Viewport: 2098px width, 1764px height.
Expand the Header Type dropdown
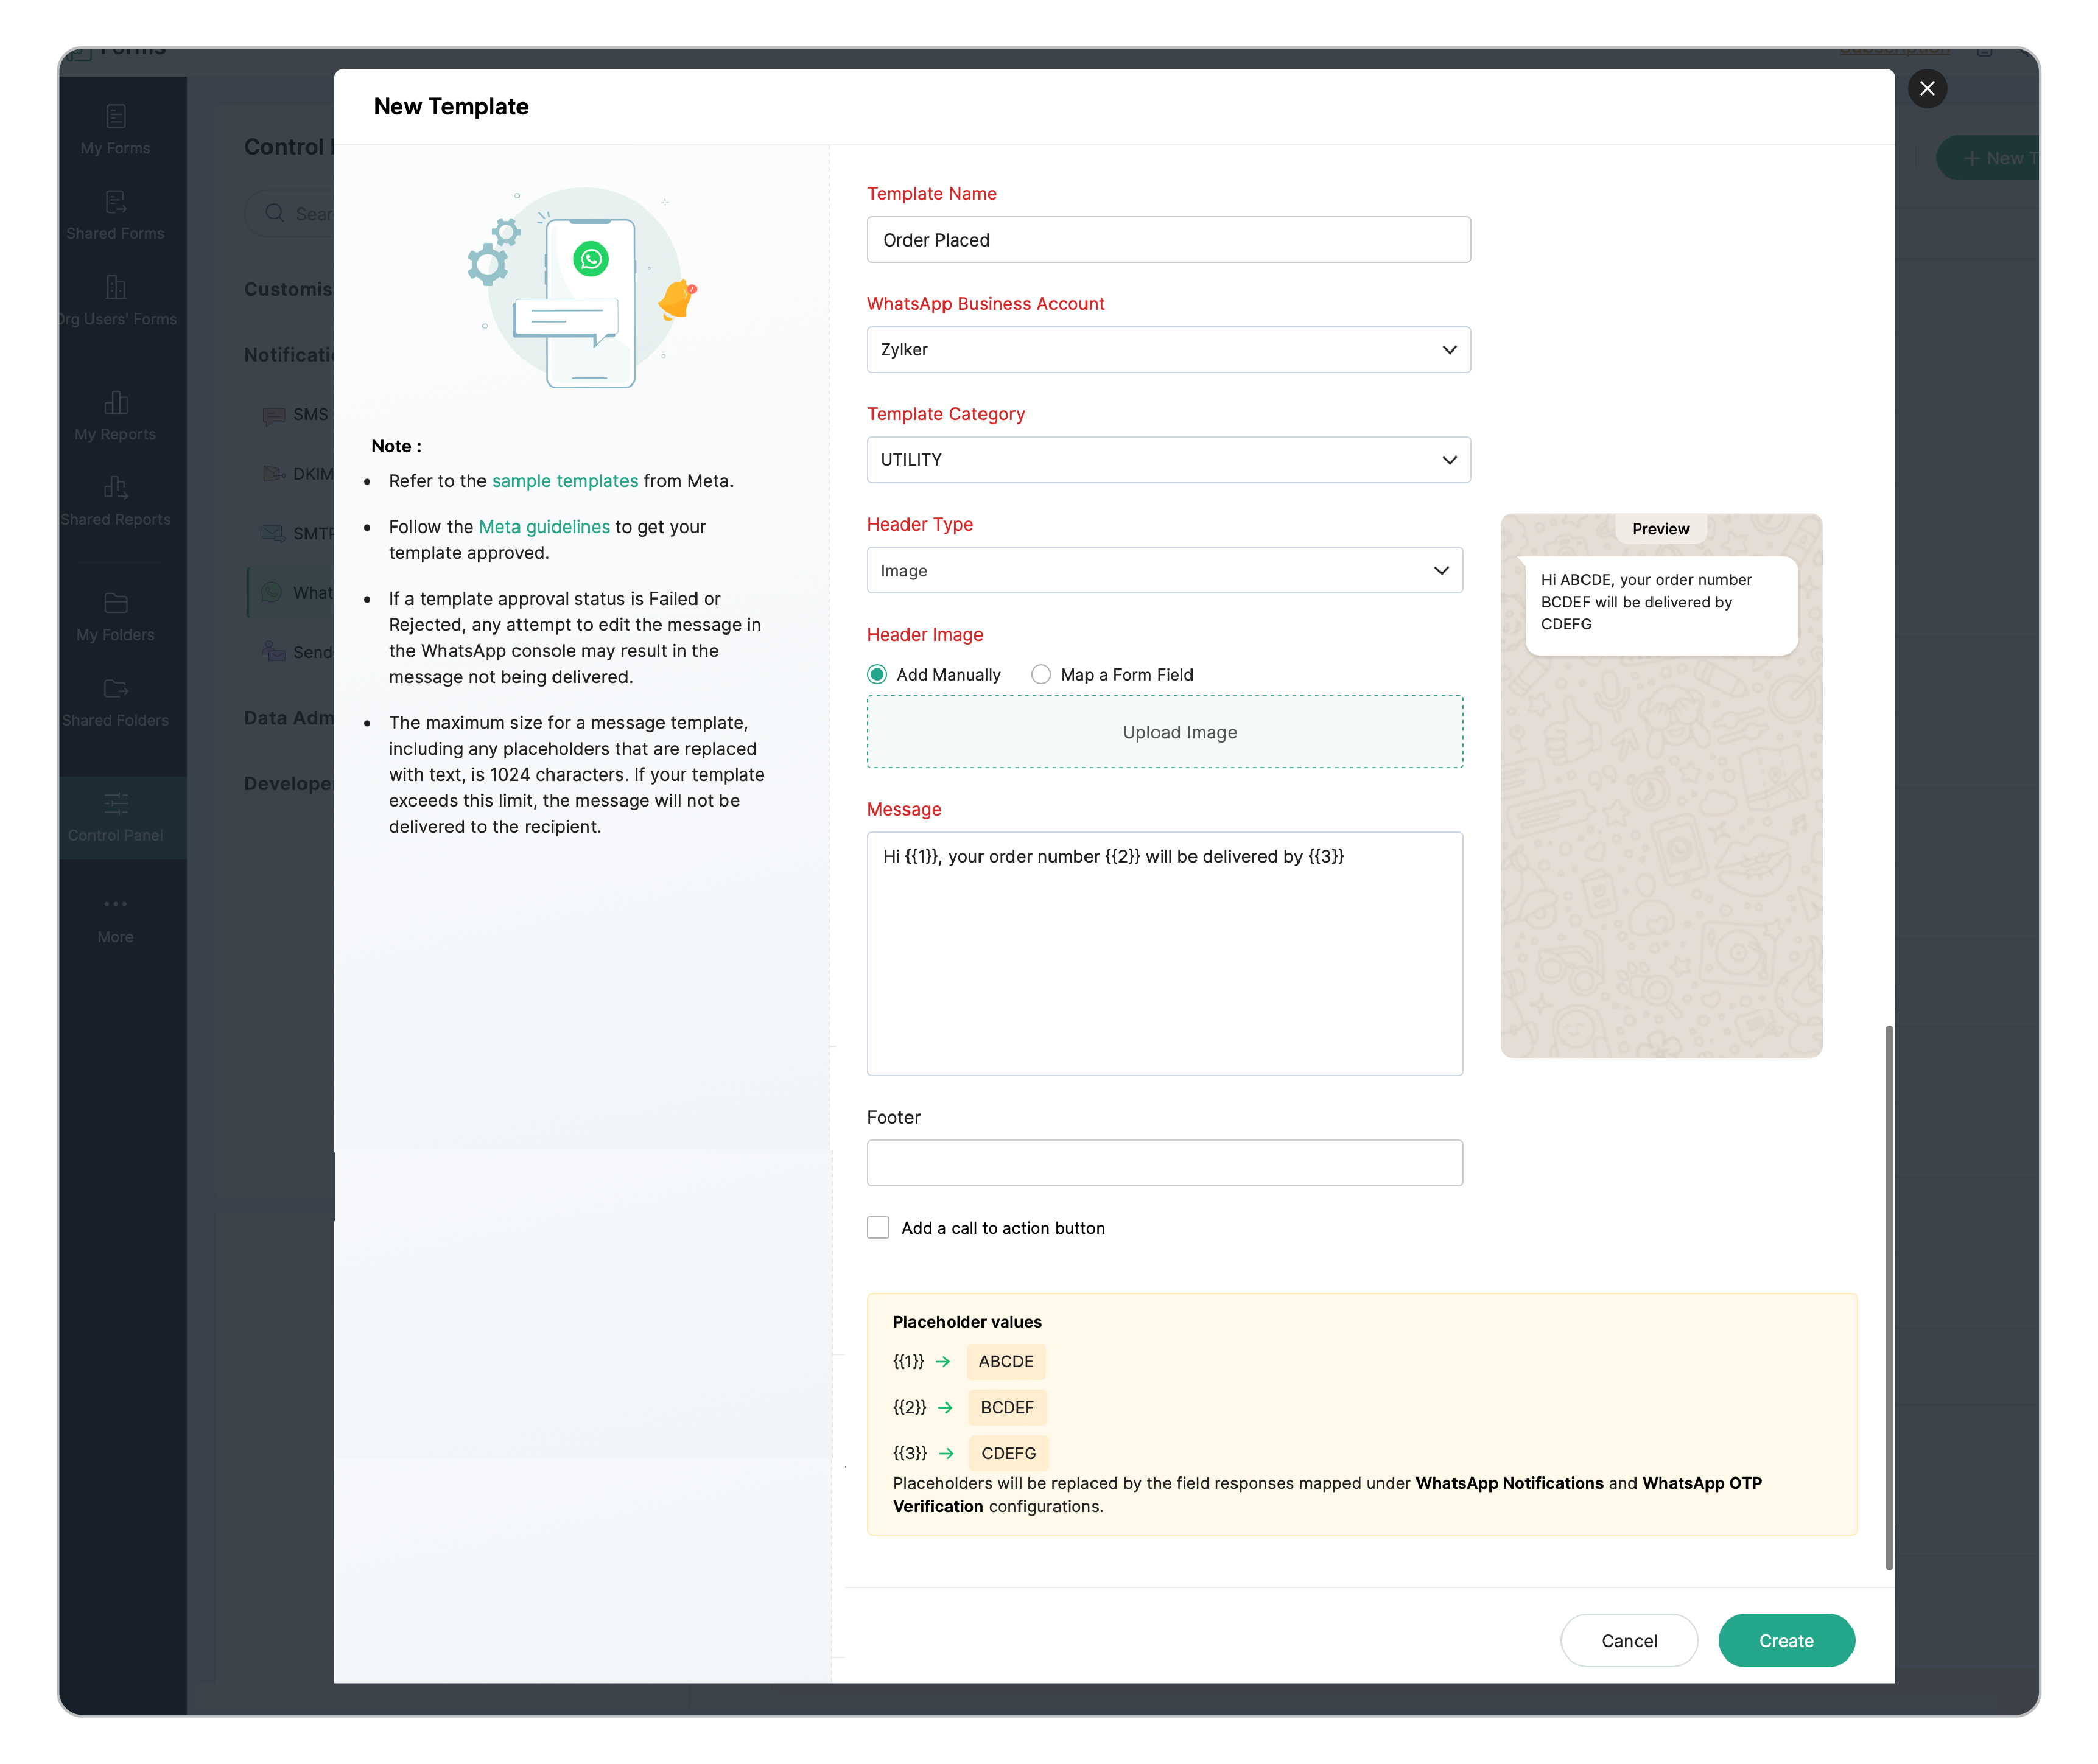pyautogui.click(x=1164, y=571)
